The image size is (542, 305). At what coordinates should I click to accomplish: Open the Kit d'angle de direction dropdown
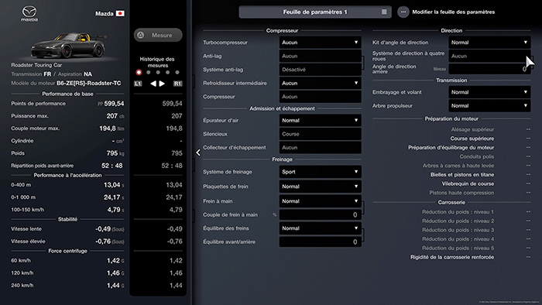pyautogui.click(x=489, y=43)
